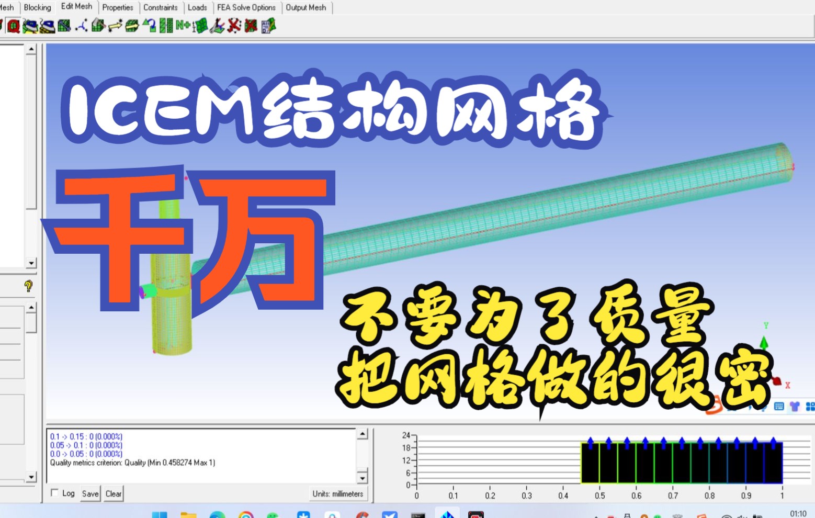Click the Clear messages button
This screenshot has width=815, height=518.
tap(114, 493)
